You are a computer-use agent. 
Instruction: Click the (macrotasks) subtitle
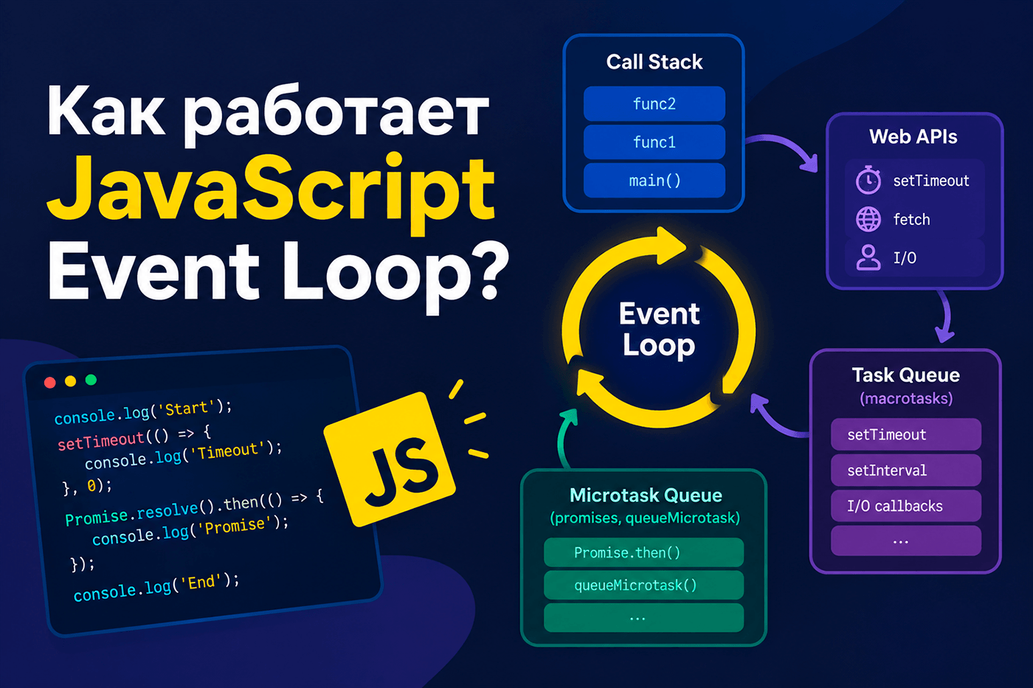[906, 399]
